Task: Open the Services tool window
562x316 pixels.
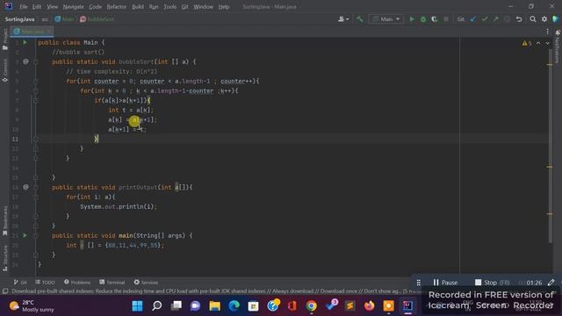Action: 146,283
